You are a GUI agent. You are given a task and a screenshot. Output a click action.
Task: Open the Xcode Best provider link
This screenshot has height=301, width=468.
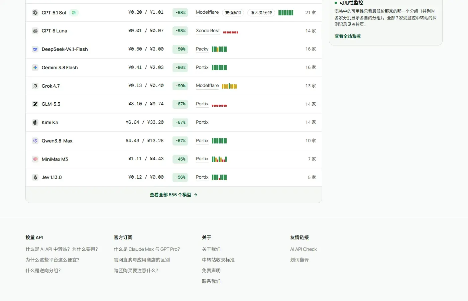tap(208, 31)
